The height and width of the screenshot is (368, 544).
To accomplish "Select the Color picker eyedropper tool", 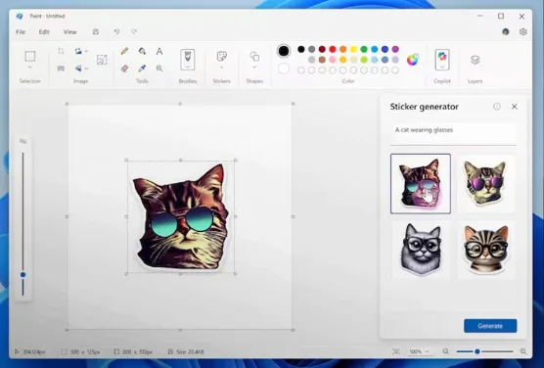I will click(x=142, y=69).
